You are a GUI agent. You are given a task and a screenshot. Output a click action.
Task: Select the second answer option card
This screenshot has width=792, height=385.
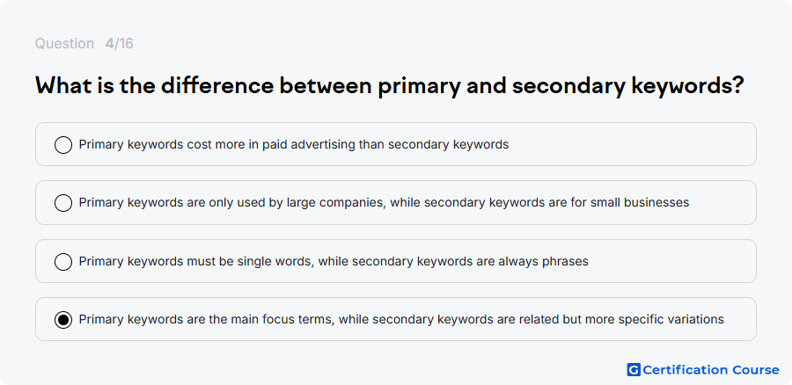click(x=395, y=203)
